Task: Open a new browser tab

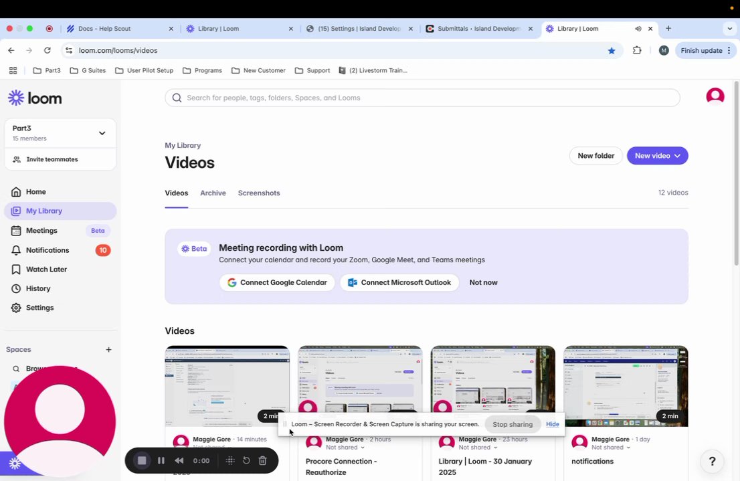Action: 668,29
